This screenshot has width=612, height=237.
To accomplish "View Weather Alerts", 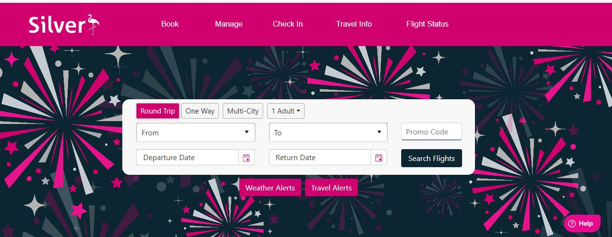I will (270, 188).
